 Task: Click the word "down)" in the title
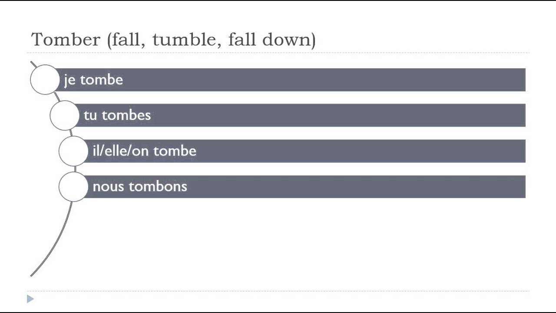289,40
